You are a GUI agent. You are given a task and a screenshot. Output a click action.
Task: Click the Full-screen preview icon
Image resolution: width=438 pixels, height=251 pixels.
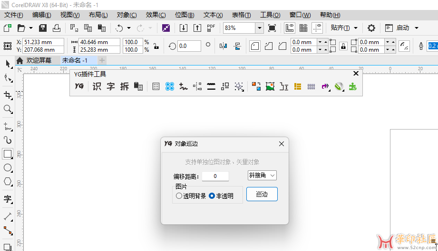point(272,28)
